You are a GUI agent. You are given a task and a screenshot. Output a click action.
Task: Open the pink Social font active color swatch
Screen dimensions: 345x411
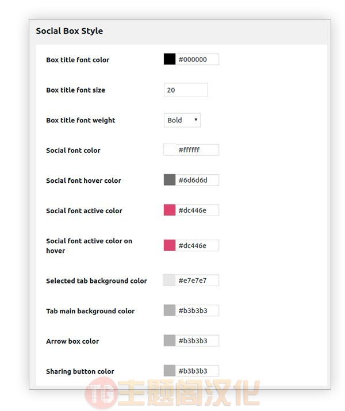click(170, 210)
